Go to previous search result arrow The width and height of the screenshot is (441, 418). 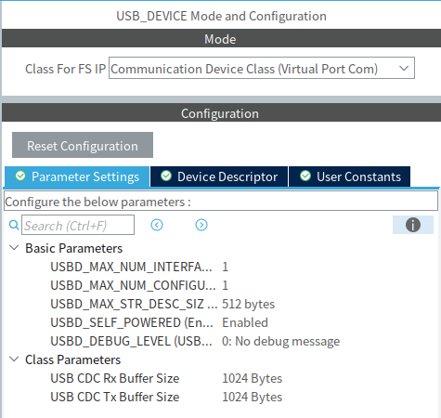pos(157,225)
